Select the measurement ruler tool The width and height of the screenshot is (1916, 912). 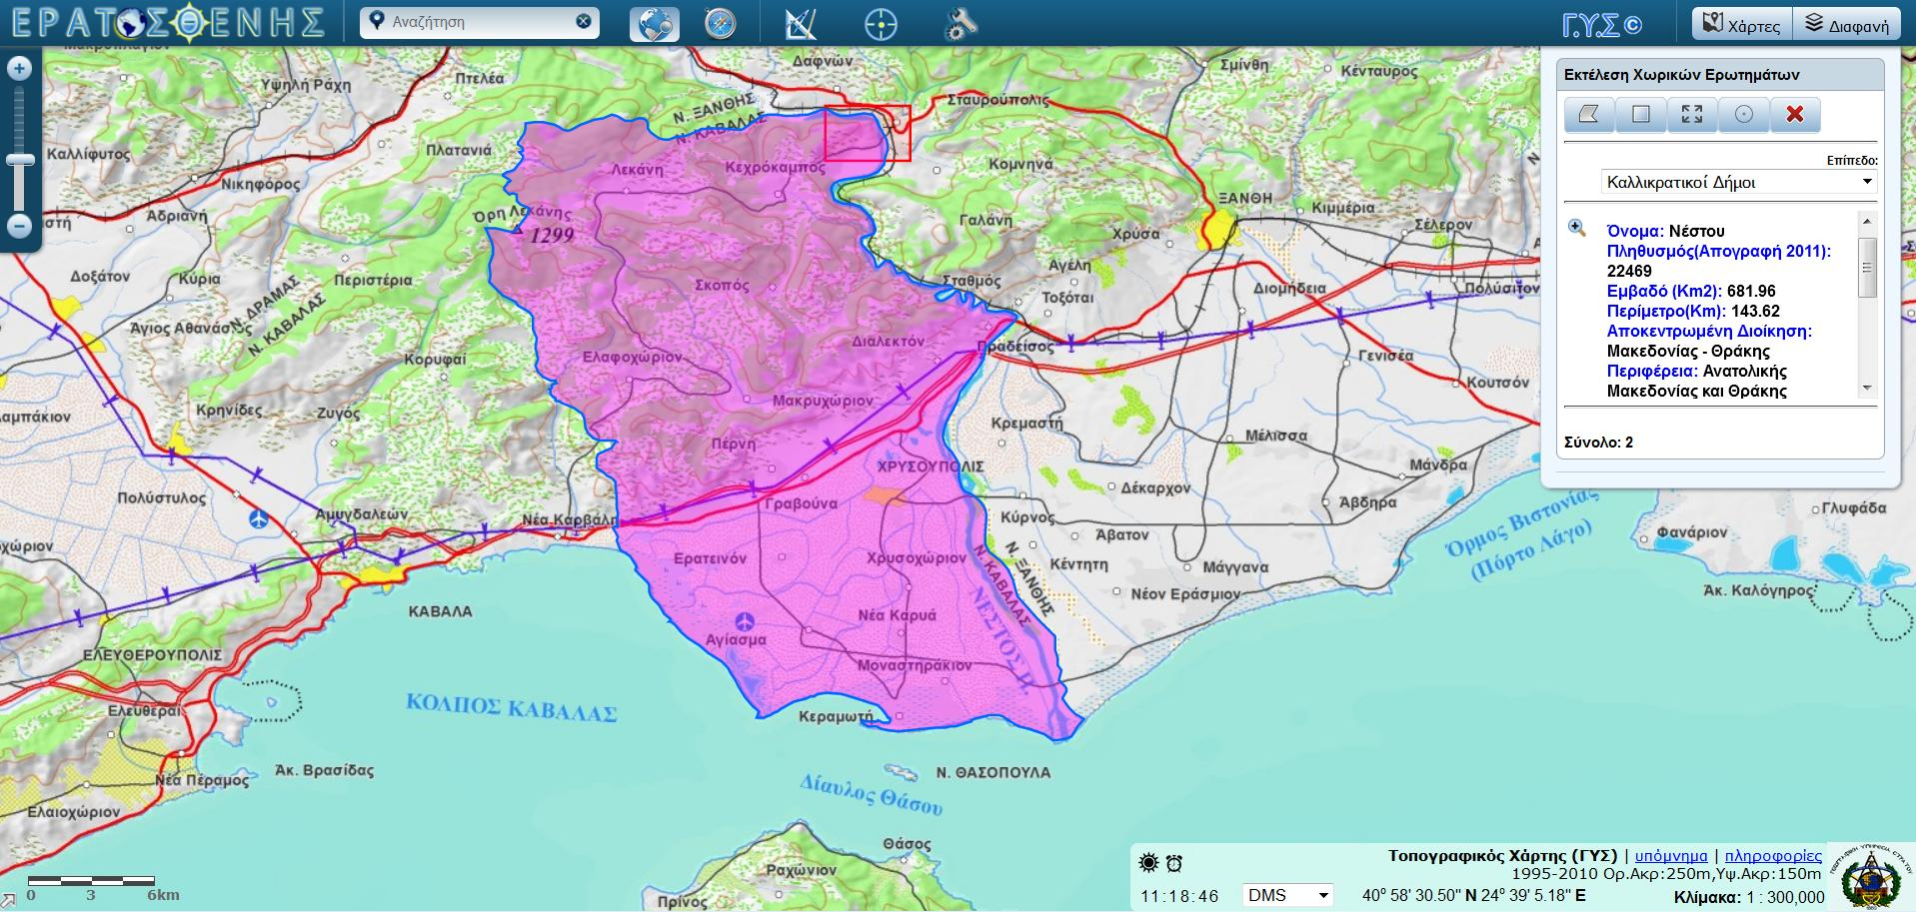(x=801, y=23)
